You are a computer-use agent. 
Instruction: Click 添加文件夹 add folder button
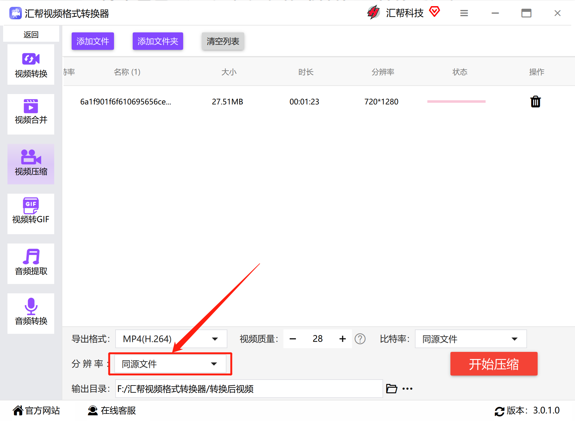click(158, 41)
